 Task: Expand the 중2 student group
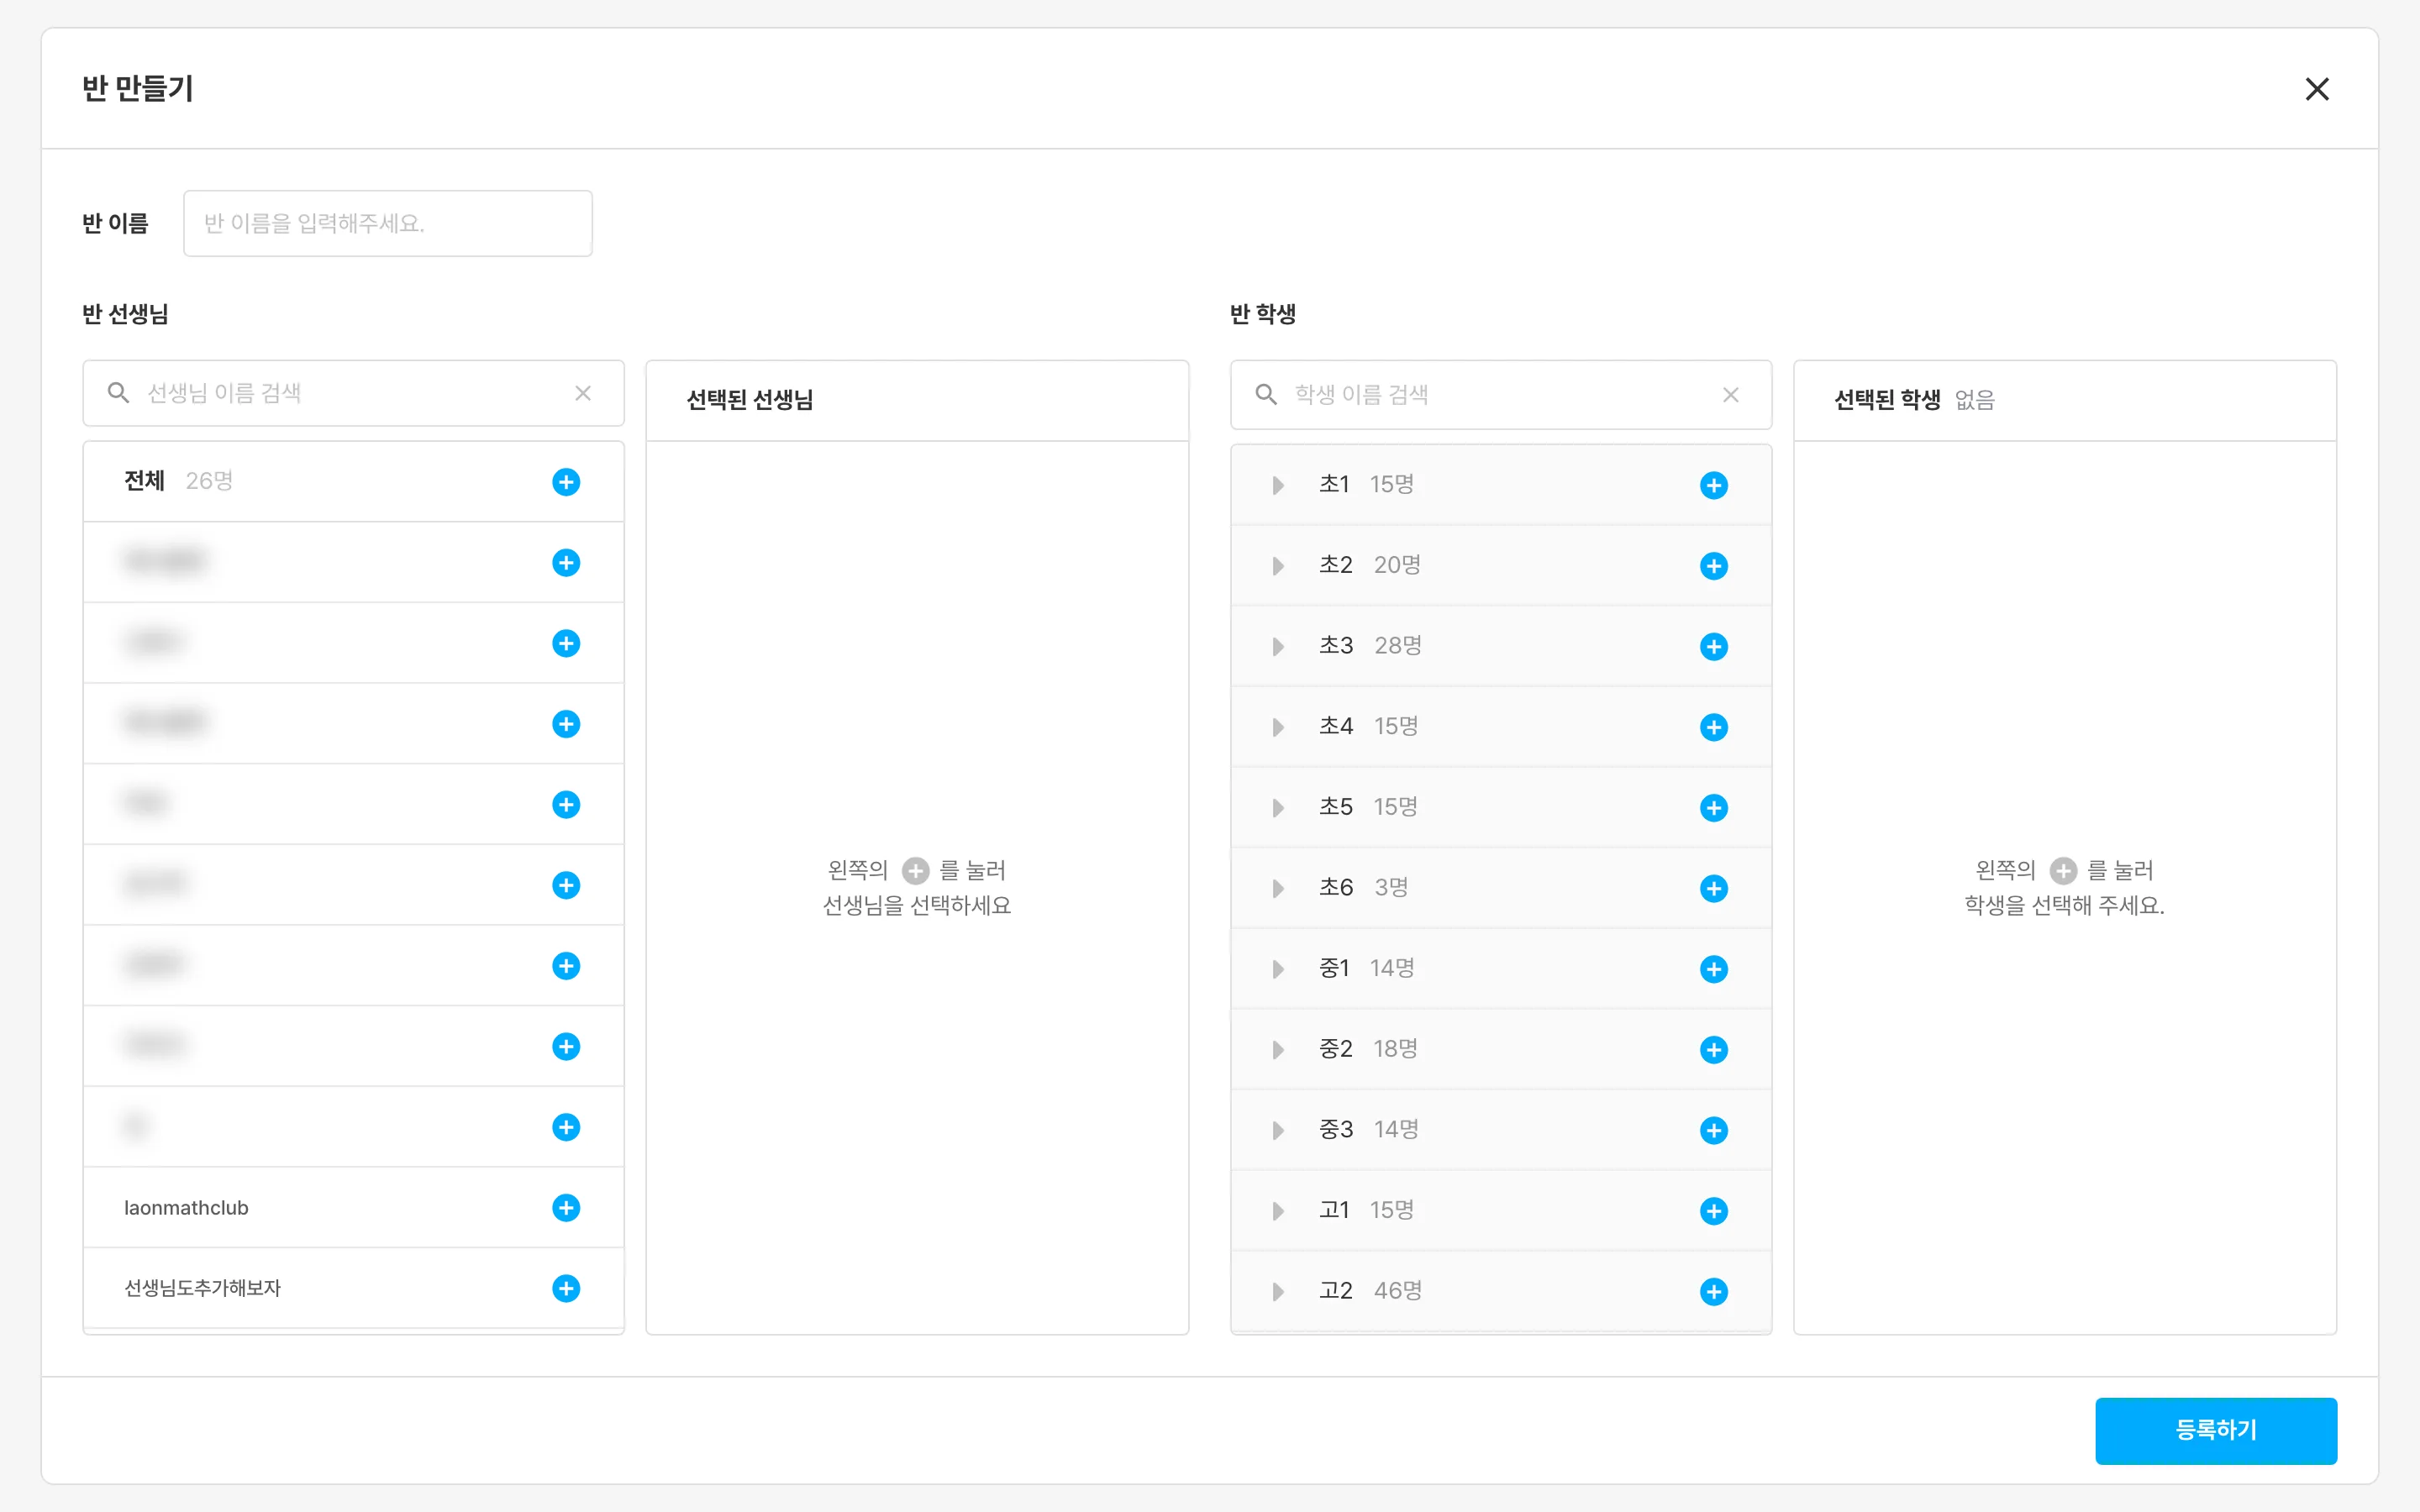pos(1278,1050)
